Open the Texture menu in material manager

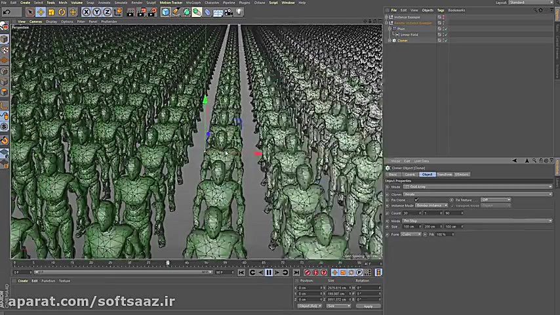(x=64, y=281)
